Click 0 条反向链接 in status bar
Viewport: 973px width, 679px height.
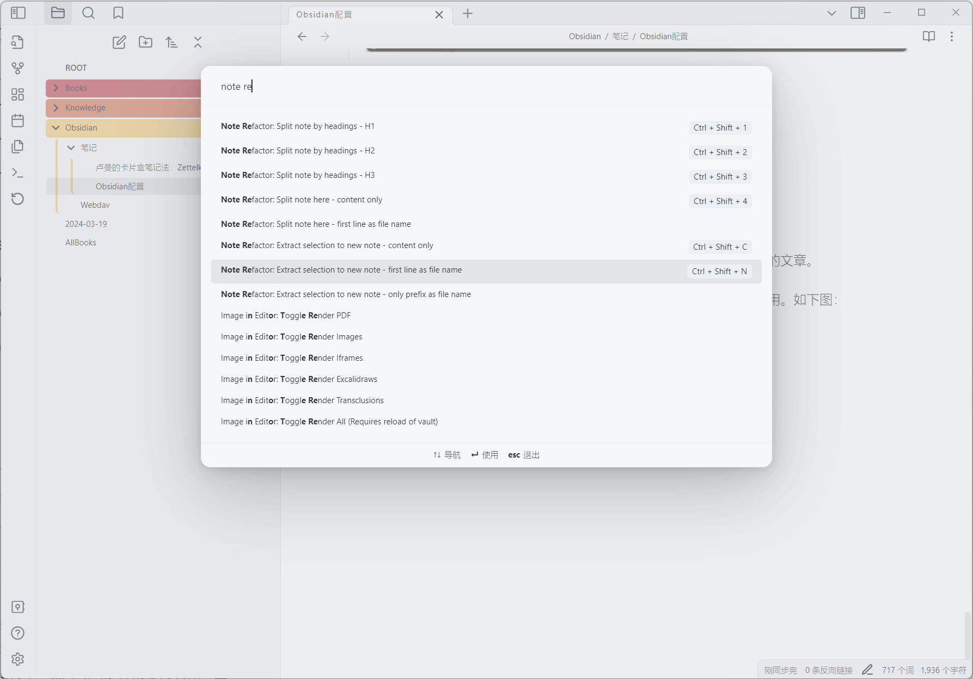[x=829, y=670]
